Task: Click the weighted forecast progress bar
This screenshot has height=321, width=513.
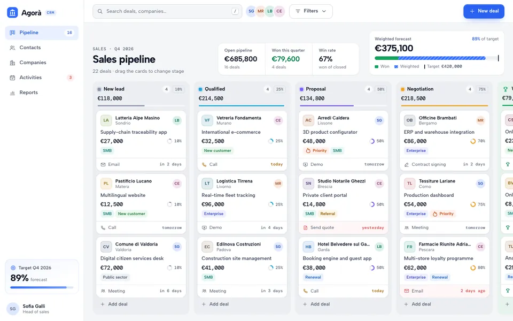Action: point(437,58)
